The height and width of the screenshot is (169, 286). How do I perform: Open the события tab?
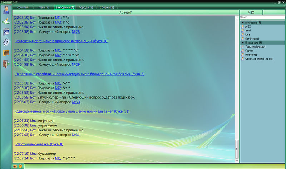coord(23,7)
